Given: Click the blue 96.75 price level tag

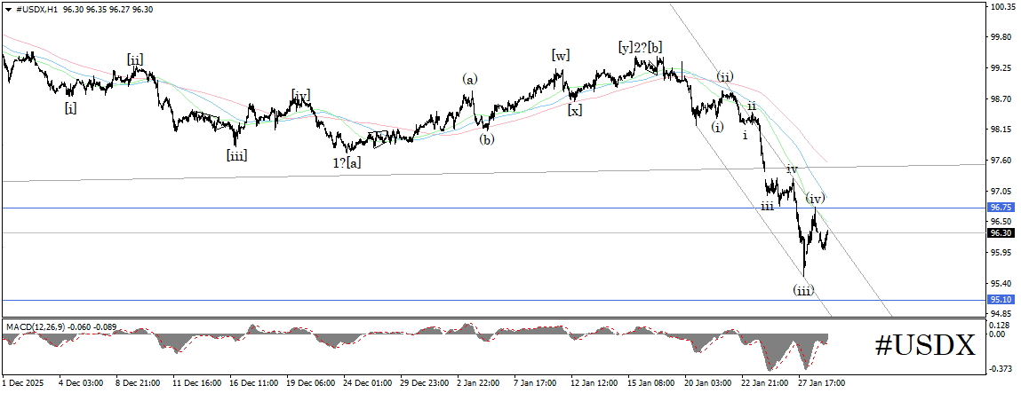Looking at the screenshot, I should 1000,208.
